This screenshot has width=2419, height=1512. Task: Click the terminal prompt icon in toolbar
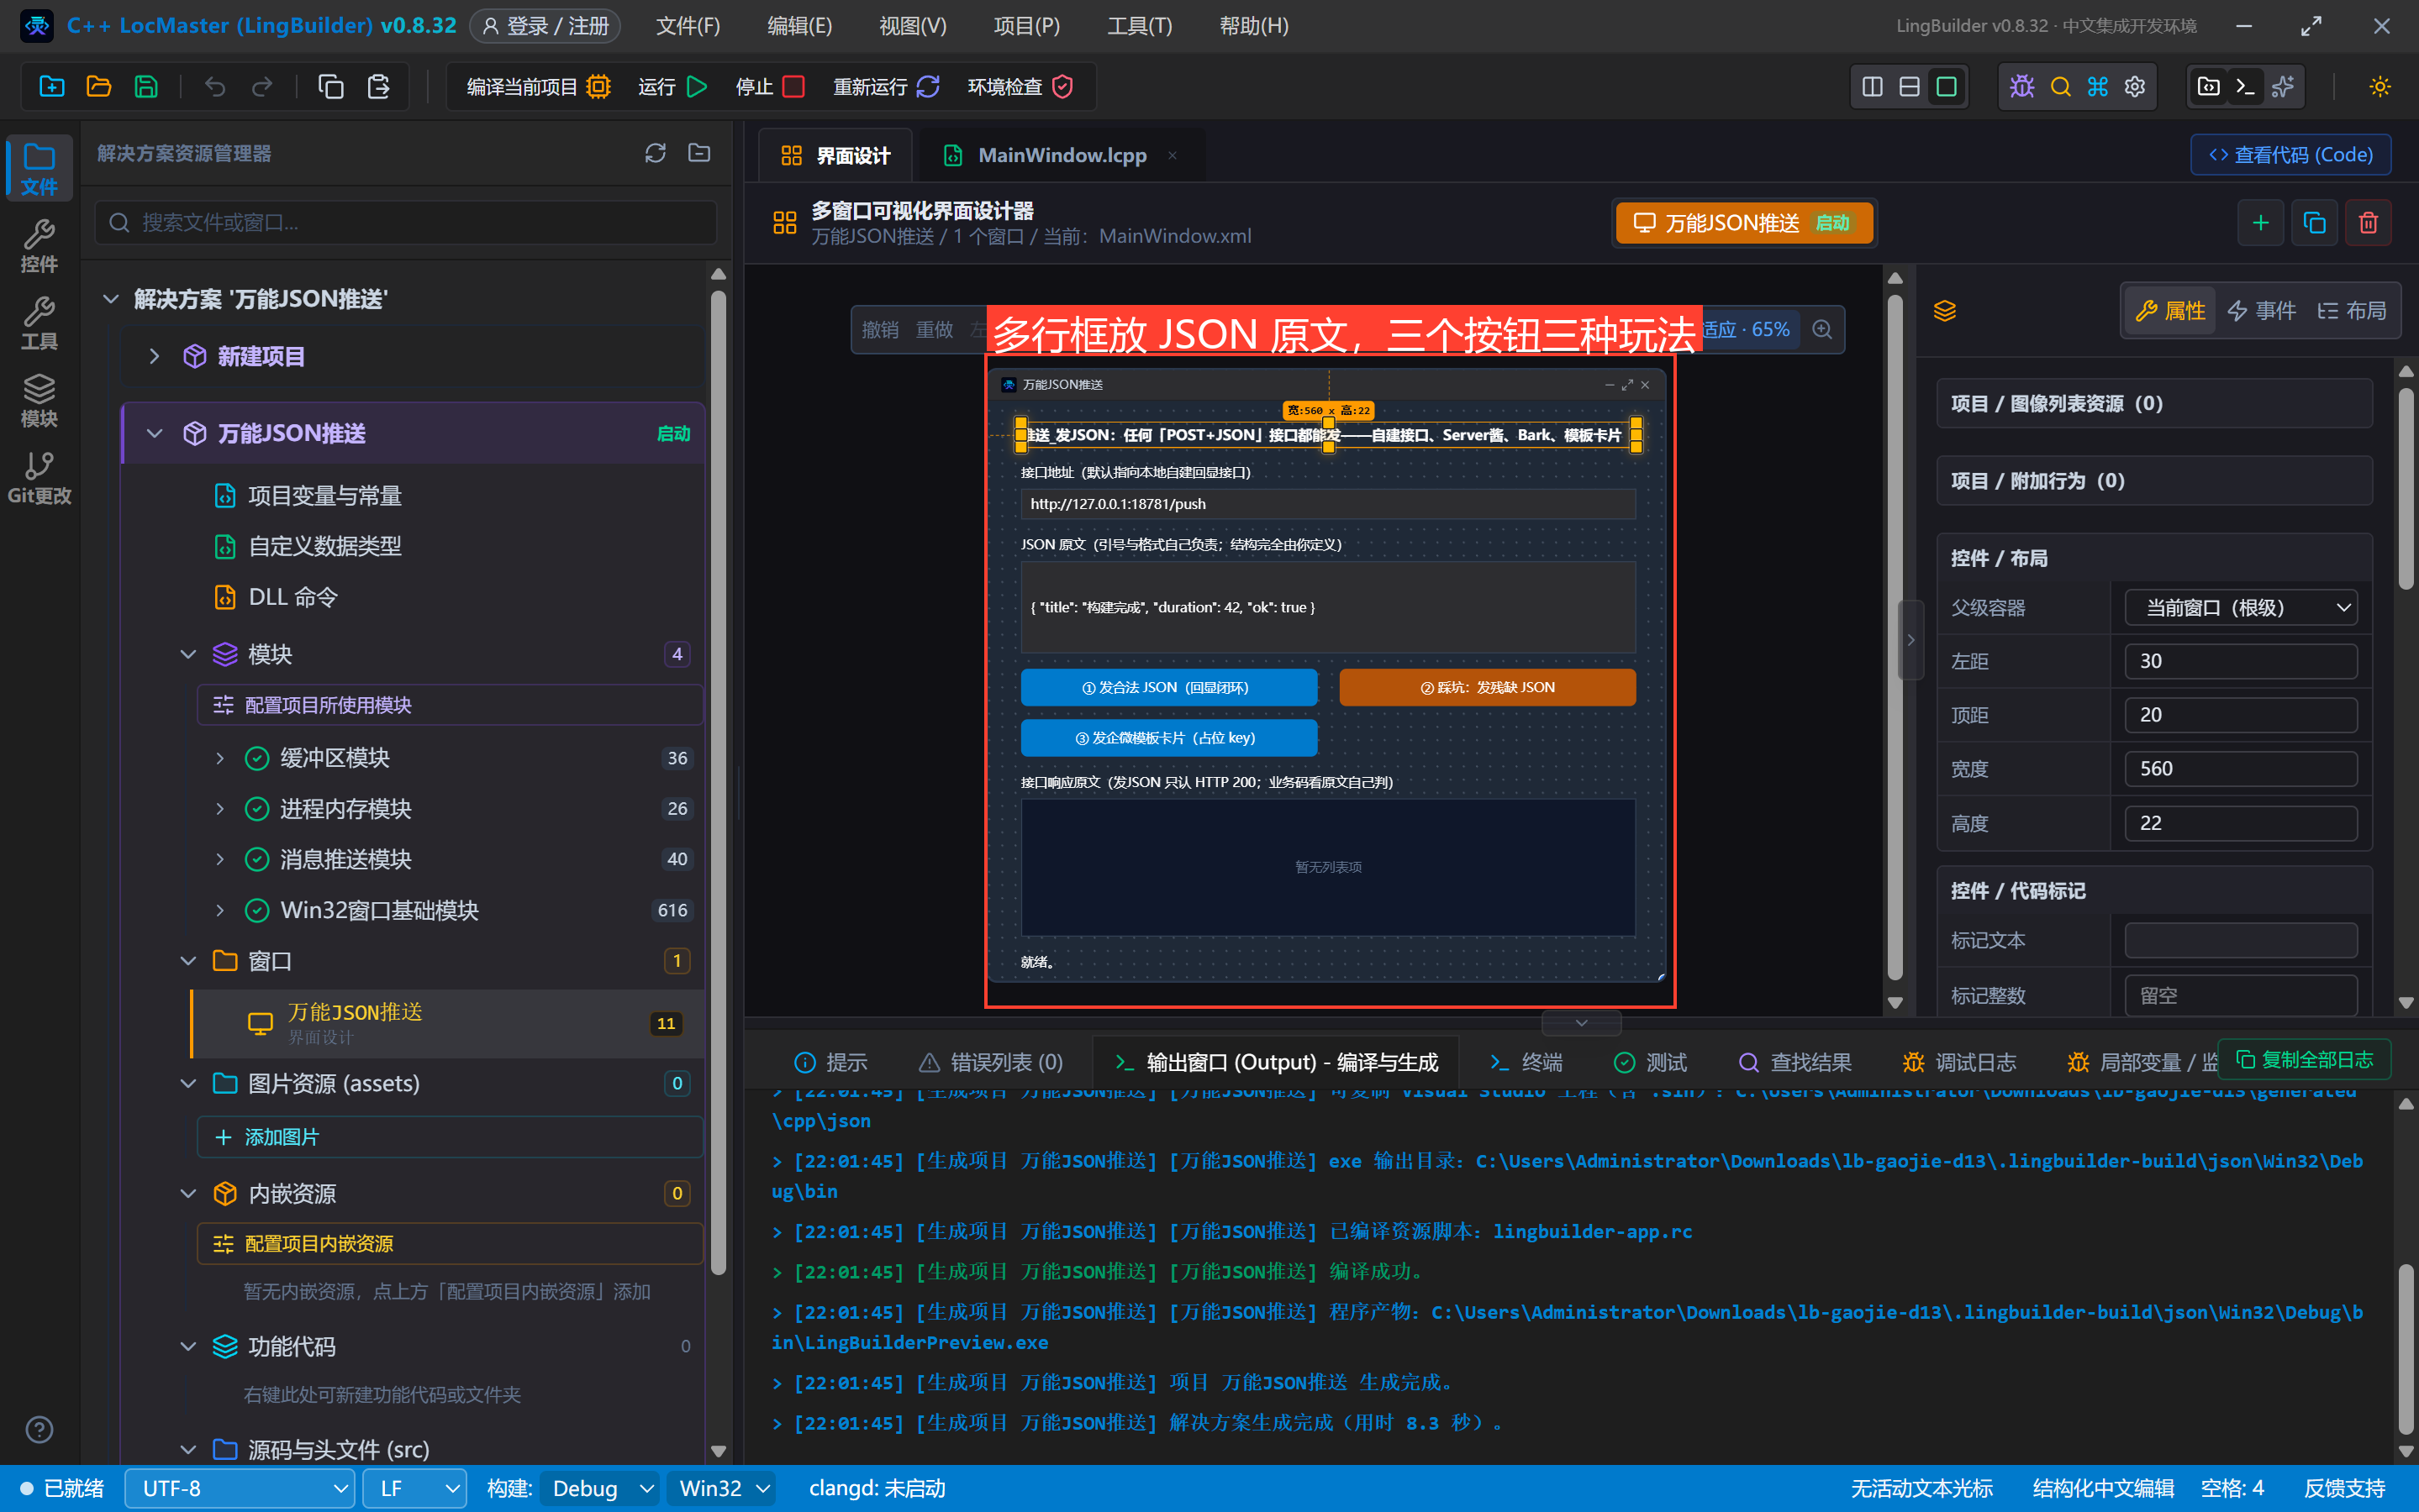2245,87
